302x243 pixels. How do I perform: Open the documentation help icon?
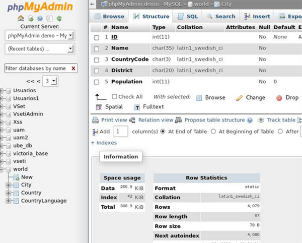40,19
